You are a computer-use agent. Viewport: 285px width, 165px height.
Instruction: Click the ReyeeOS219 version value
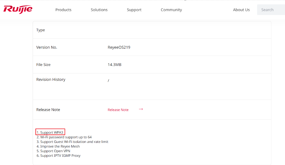coord(119,47)
